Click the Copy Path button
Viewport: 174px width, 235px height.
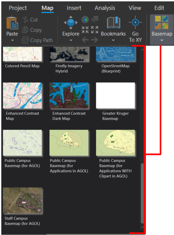[x=37, y=40]
